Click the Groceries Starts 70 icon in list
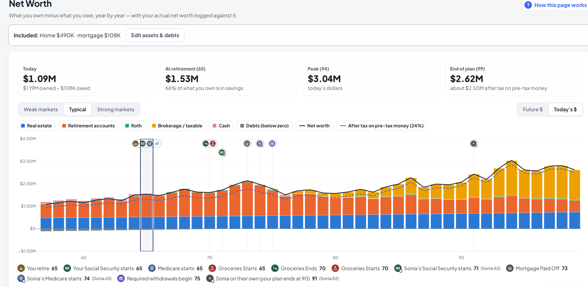Viewport: 588px width, 287px height. pyautogui.click(x=335, y=269)
